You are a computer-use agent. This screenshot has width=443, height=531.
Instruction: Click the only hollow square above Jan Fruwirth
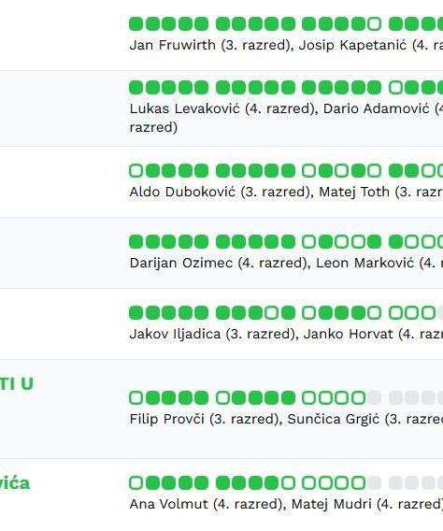(374, 24)
